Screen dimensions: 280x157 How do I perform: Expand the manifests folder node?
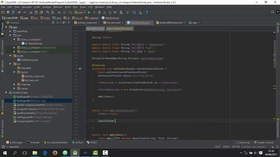coord(10,31)
